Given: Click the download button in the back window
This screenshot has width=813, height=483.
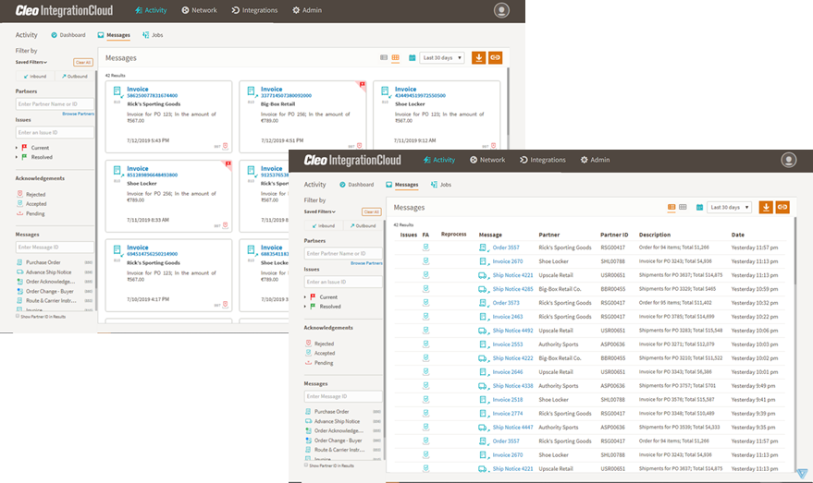Looking at the screenshot, I should point(478,57).
